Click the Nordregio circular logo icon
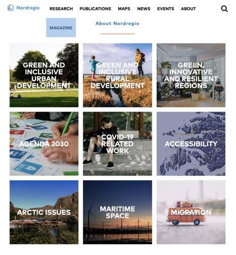The height and width of the screenshot is (255, 236). (x=11, y=8)
